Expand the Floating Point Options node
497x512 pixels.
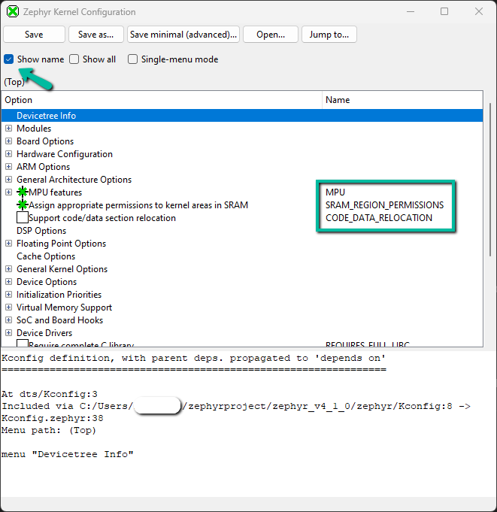[x=9, y=244]
